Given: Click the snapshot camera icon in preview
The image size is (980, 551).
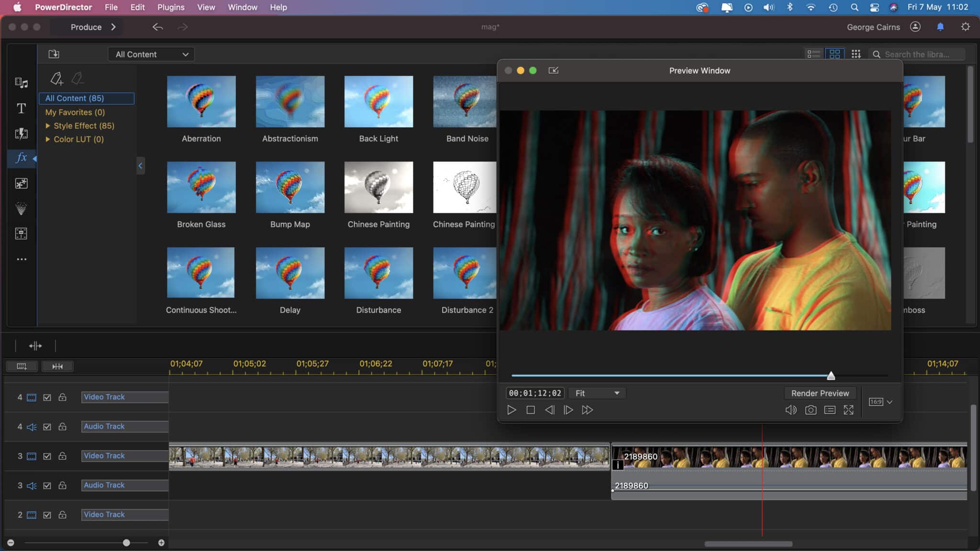Looking at the screenshot, I should click(x=810, y=410).
